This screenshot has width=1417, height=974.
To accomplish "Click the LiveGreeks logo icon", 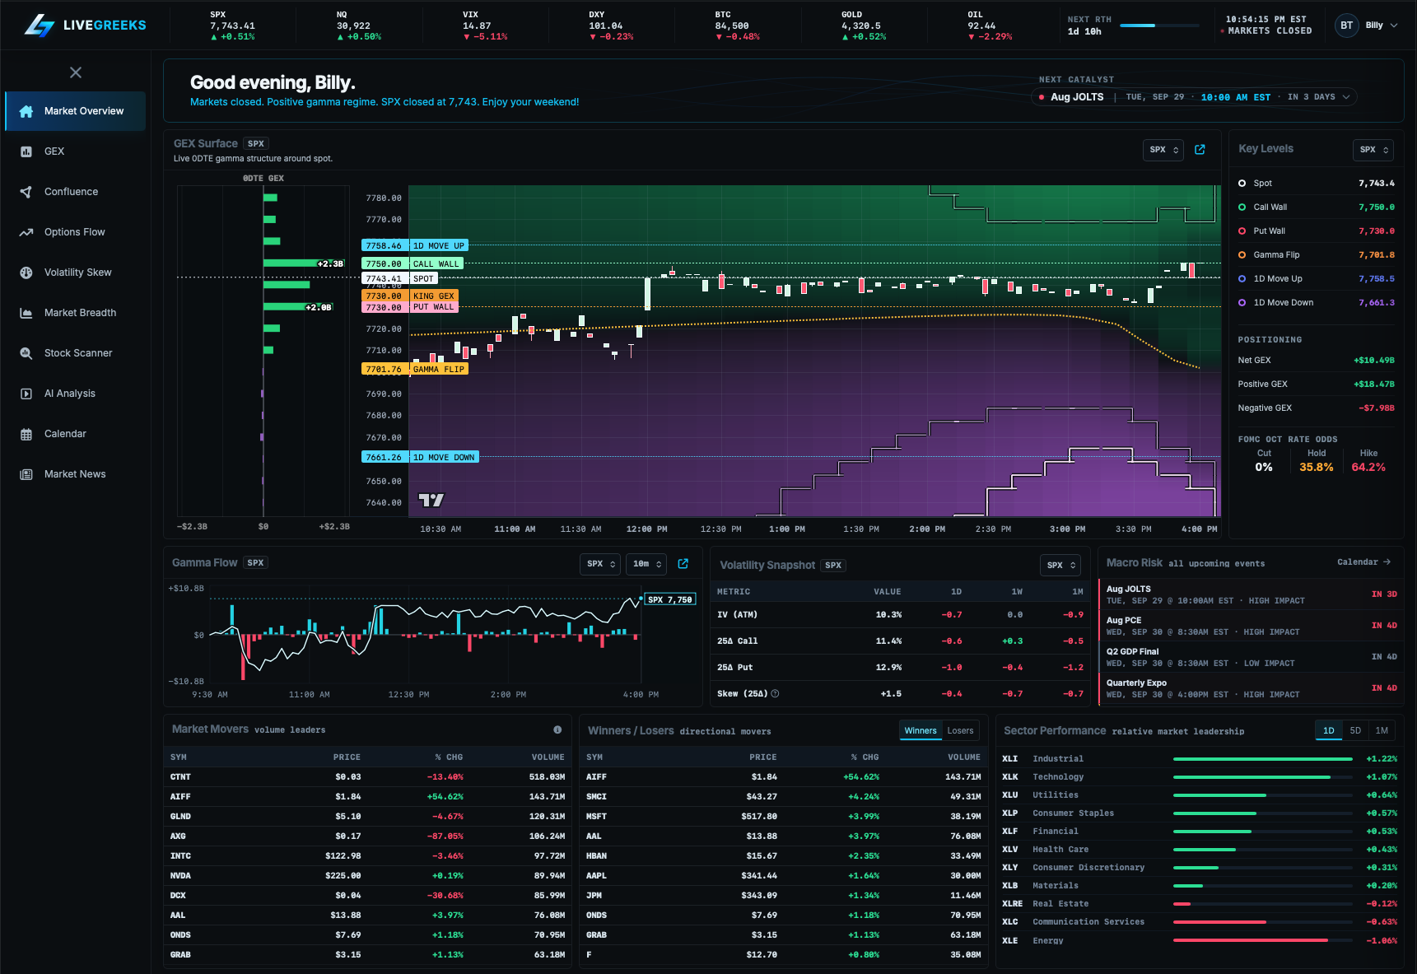I will coord(39,26).
